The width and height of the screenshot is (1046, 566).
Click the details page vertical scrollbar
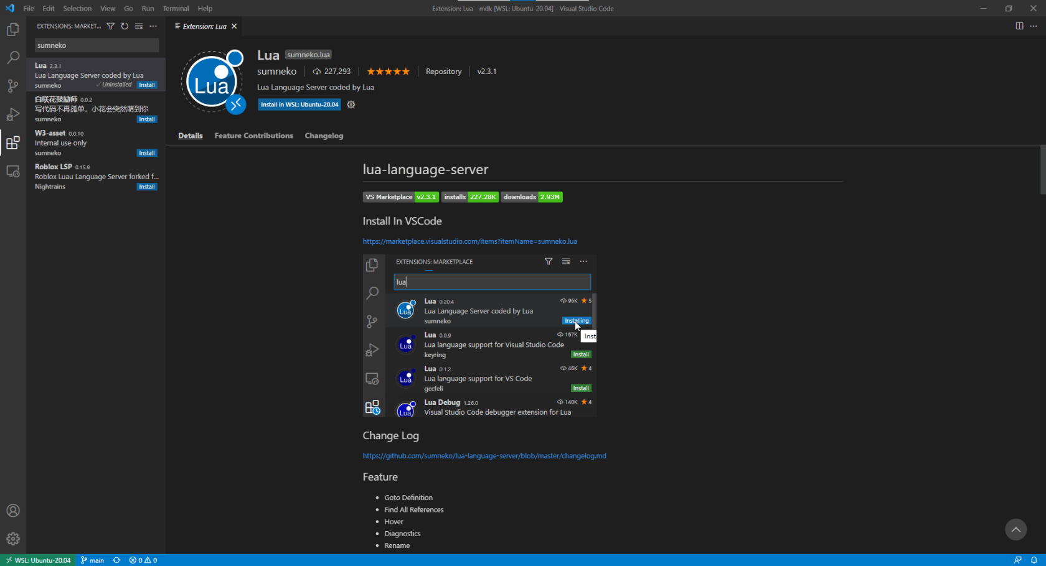pos(1043,170)
